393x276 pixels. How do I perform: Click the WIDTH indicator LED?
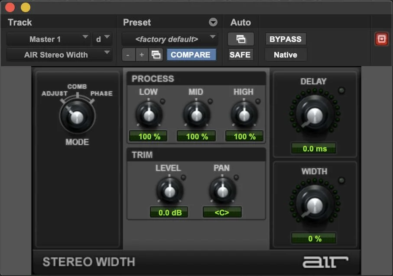pyautogui.click(x=341, y=180)
